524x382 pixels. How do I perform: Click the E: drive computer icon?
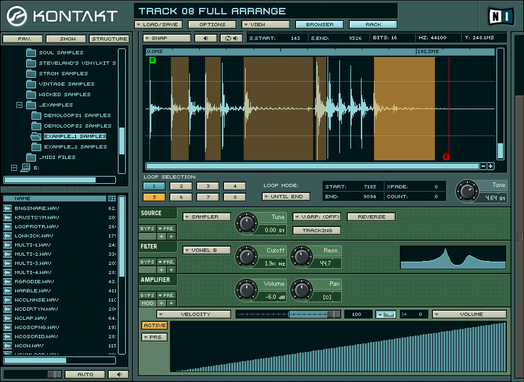click(26, 167)
